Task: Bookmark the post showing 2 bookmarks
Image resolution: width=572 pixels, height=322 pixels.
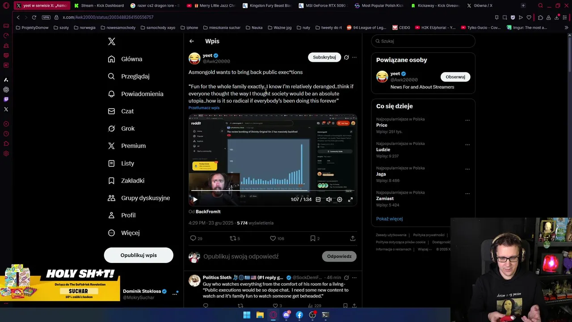Action: tap(315, 238)
